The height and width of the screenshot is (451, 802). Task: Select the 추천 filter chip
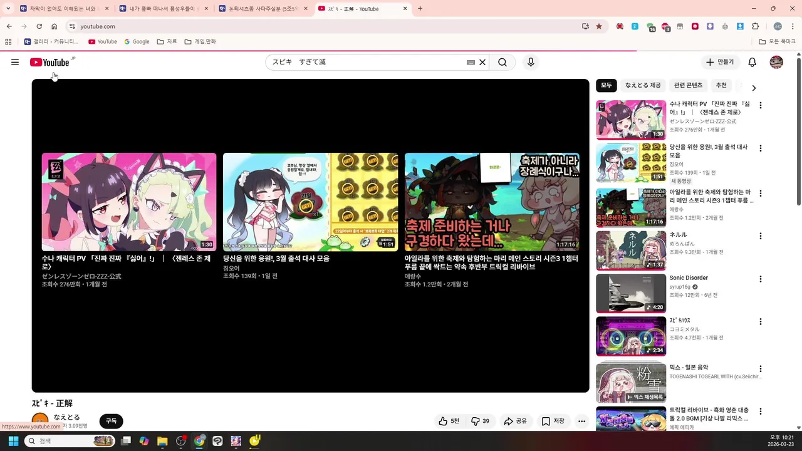coord(721,85)
